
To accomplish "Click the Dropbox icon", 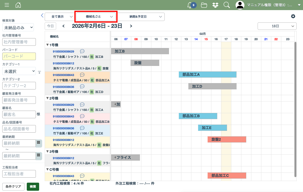I will (x=215, y=5).
